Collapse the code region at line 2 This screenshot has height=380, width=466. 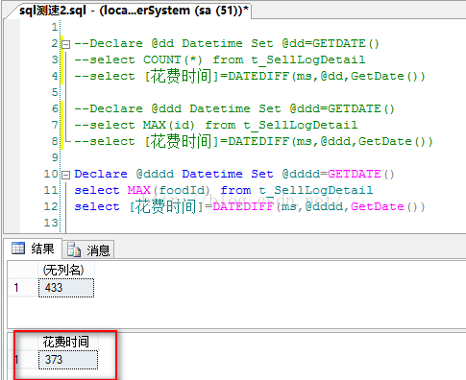[x=65, y=44]
